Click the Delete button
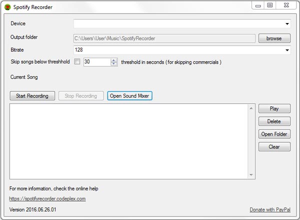 (274, 121)
